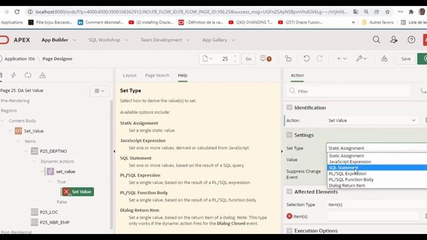Select the set_value dynamic action
The width and height of the screenshot is (427, 240).
[x=65, y=172]
